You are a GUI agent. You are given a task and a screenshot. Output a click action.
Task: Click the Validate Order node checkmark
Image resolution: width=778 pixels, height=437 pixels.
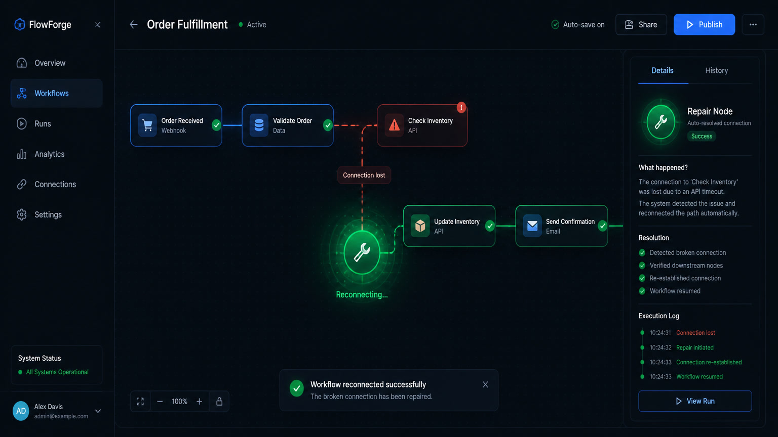328,125
